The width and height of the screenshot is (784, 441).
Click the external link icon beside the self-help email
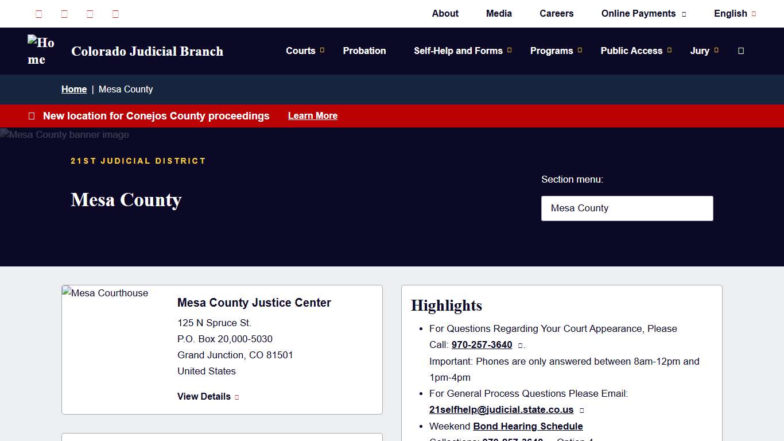(x=581, y=409)
